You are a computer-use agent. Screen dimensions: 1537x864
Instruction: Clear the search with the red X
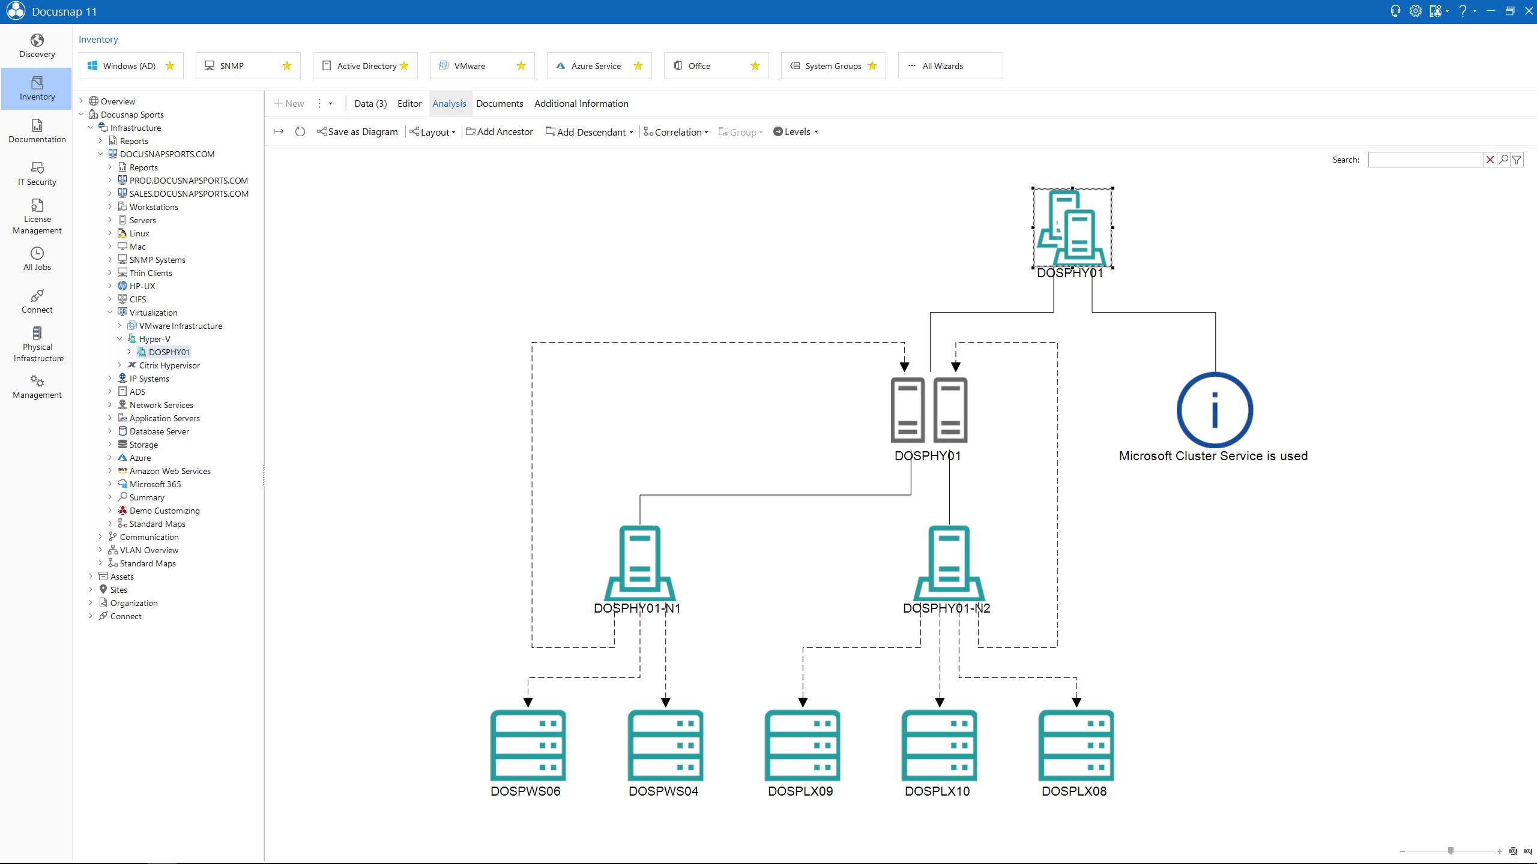(x=1490, y=160)
